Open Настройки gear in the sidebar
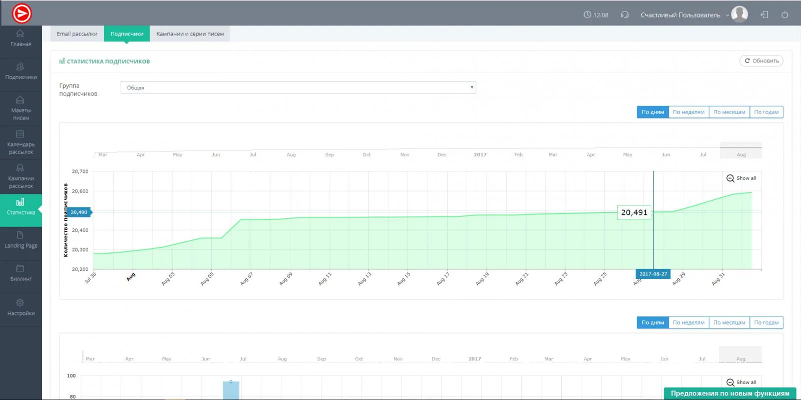The height and width of the screenshot is (400, 801). coord(21,307)
